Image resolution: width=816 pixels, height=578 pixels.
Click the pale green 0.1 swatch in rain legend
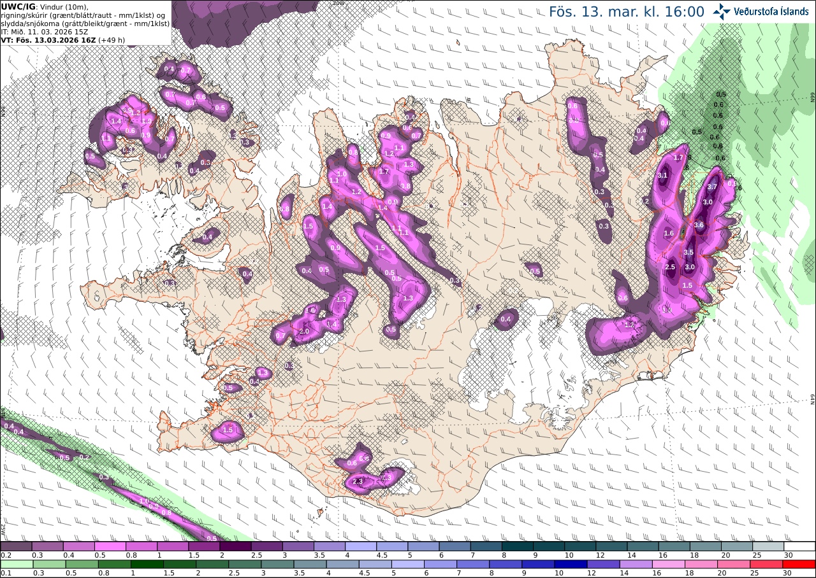[x=16, y=564]
